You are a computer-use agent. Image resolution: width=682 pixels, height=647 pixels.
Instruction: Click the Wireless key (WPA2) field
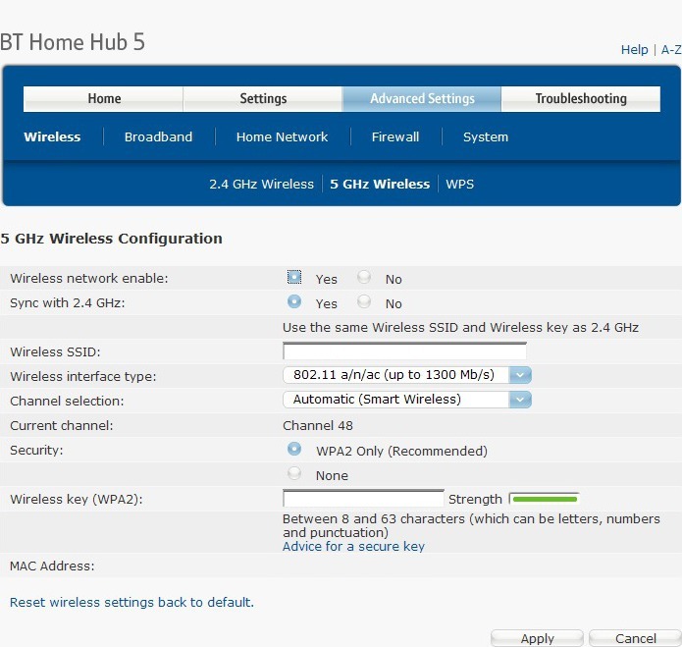pos(363,498)
